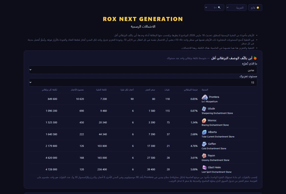This screenshot has height=194, width=286.
Task: Select the Izlude city name
Action: point(211,109)
